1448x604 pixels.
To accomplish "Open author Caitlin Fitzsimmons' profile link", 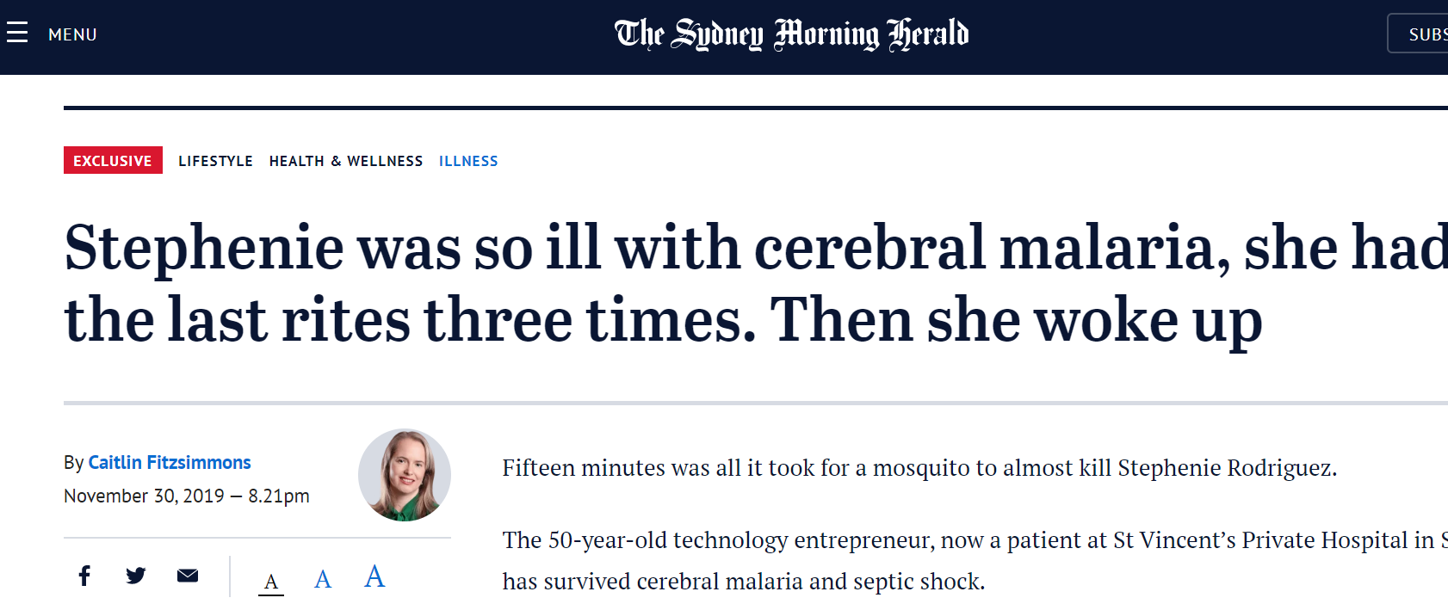I will tap(170, 463).
